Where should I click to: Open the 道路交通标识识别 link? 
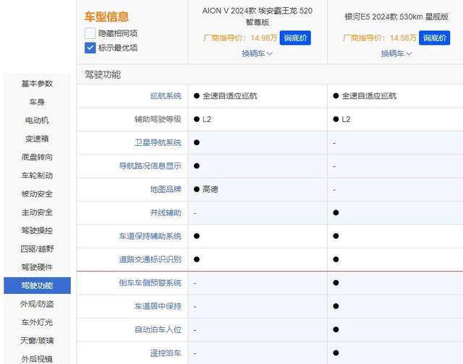pyautogui.click(x=150, y=259)
